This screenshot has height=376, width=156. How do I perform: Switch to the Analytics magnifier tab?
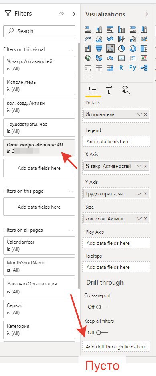click(x=126, y=90)
